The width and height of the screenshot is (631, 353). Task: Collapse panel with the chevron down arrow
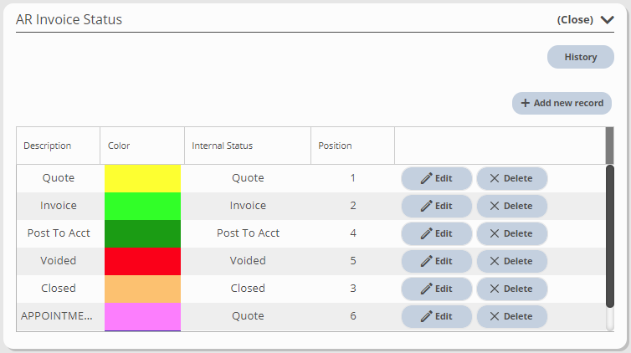click(x=607, y=20)
